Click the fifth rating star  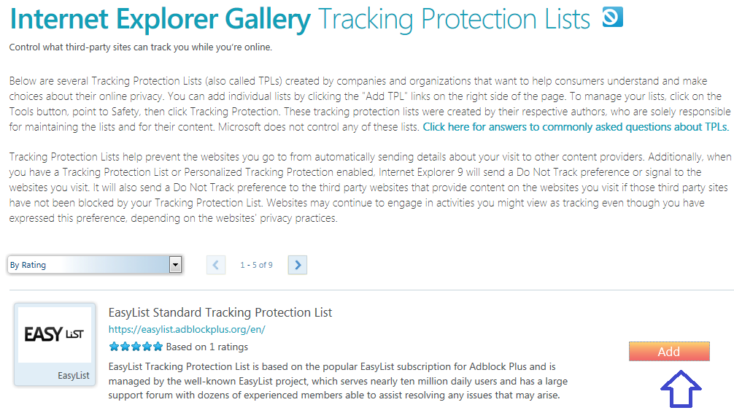(x=158, y=347)
